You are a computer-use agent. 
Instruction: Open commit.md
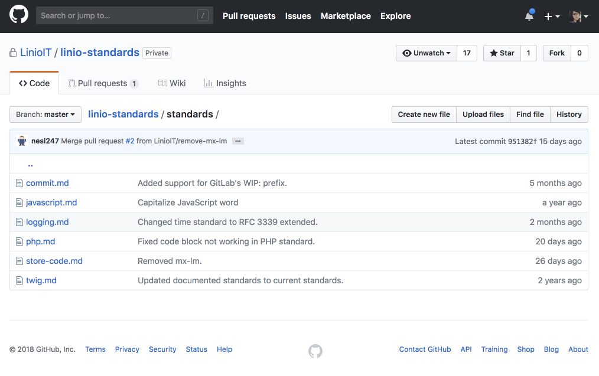47,183
